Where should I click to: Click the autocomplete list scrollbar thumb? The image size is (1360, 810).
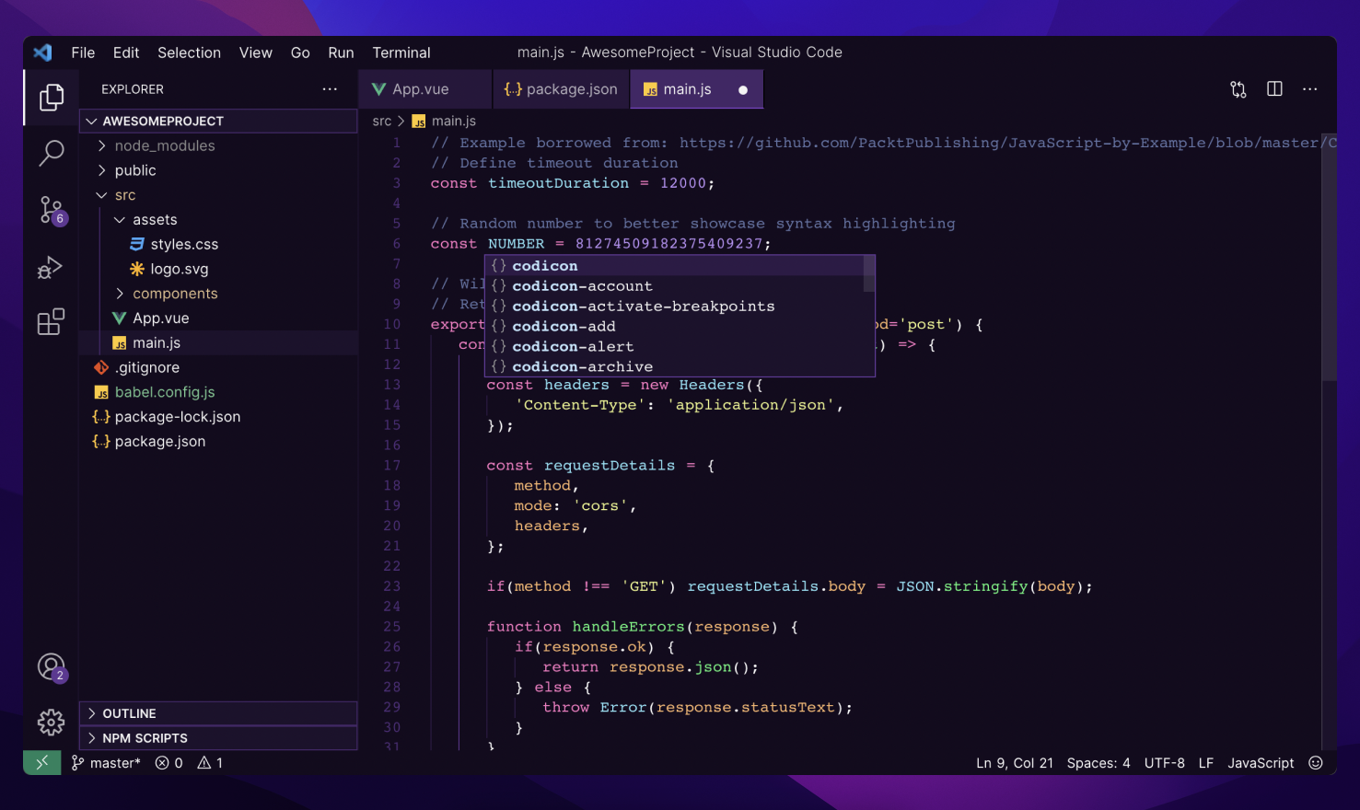tap(868, 273)
